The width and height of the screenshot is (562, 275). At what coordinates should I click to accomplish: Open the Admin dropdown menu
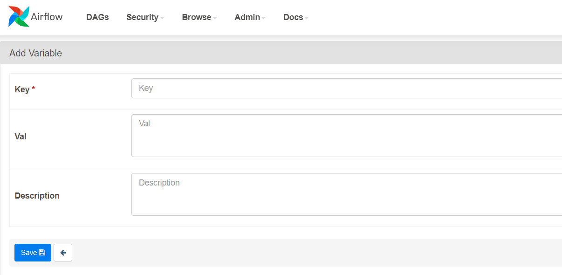point(246,17)
